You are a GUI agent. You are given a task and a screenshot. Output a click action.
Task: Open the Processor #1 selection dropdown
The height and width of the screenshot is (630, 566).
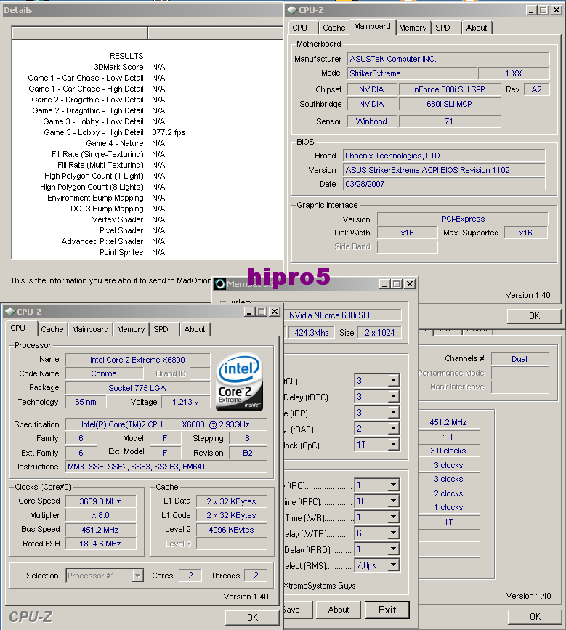[x=138, y=576]
